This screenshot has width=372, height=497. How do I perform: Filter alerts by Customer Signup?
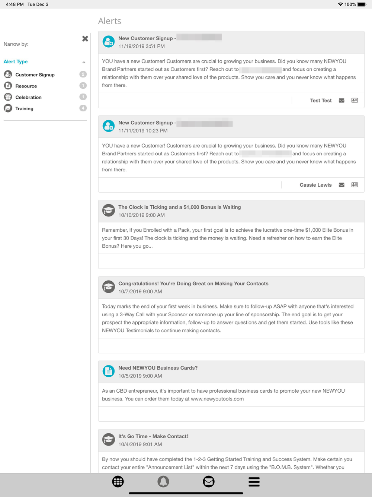point(35,75)
